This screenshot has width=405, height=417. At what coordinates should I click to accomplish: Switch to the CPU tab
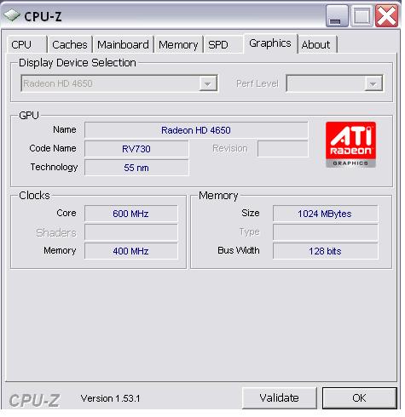[26, 44]
